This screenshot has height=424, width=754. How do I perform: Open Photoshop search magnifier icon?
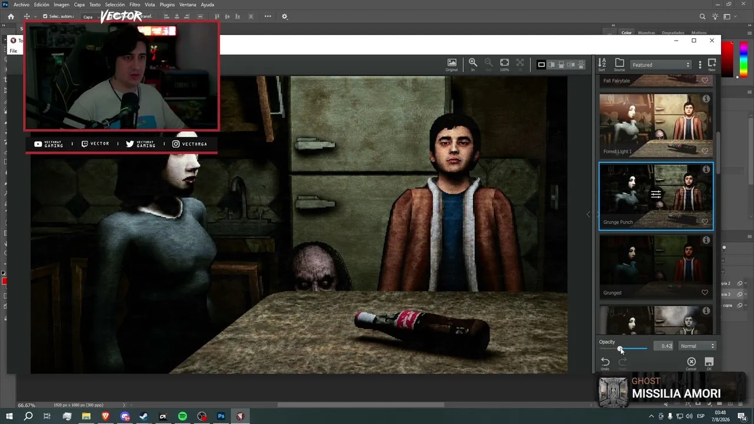pos(702,17)
